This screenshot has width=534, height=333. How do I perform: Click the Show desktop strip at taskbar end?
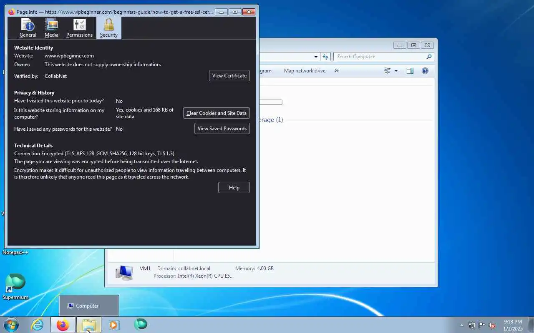tap(531, 325)
